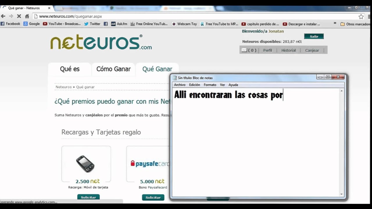
Task: Minimize the Notepad window
Action: 320,77
